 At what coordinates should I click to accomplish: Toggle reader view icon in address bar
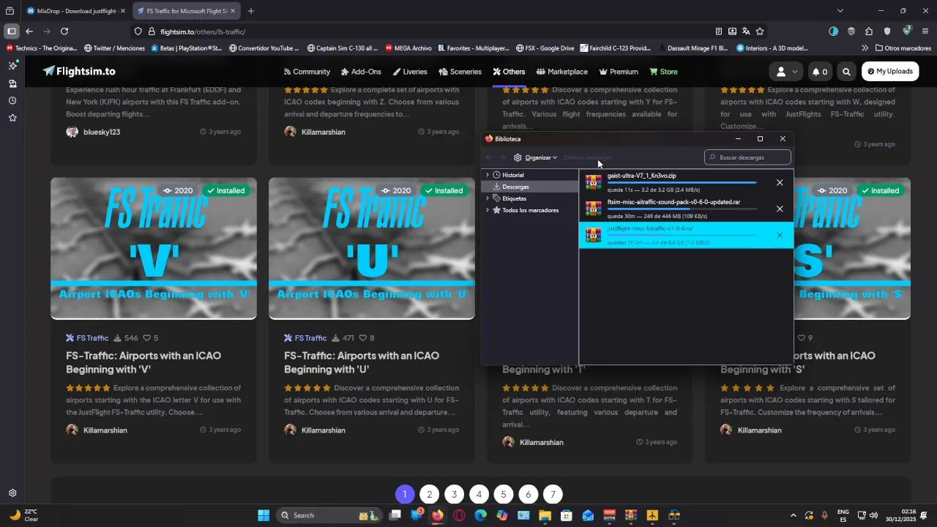[719, 31]
